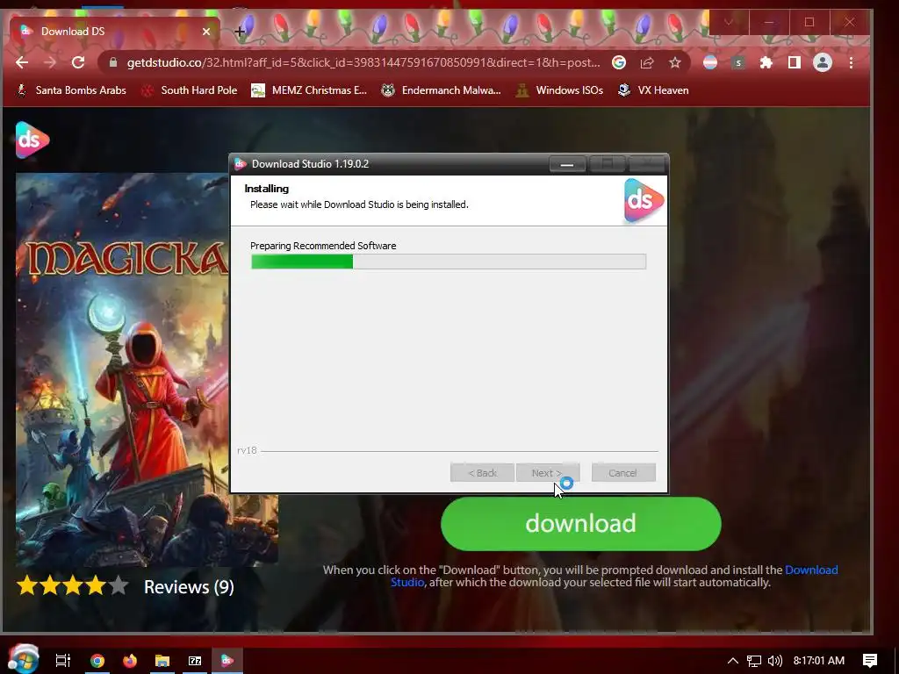Click the address bar URL
Viewport: 899px width, 674px height.
coord(363,62)
